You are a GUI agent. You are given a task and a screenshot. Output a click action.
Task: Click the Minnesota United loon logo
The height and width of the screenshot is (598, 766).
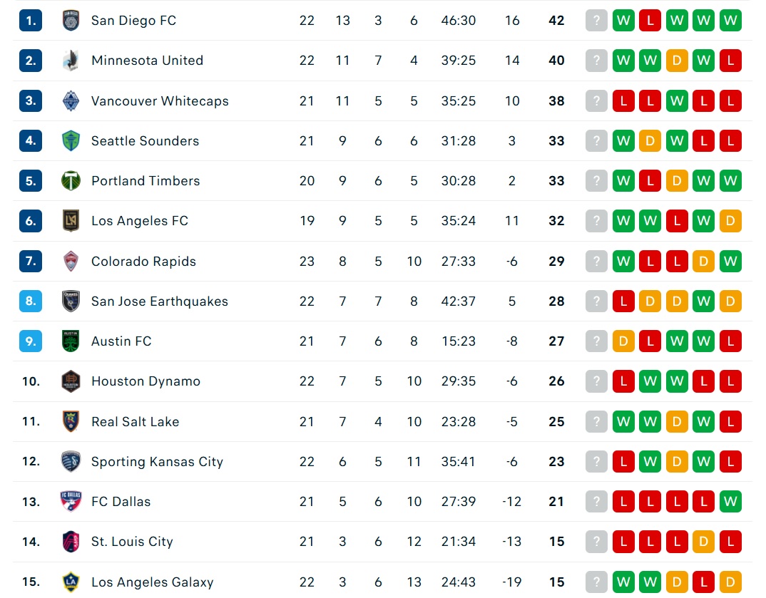(71, 61)
